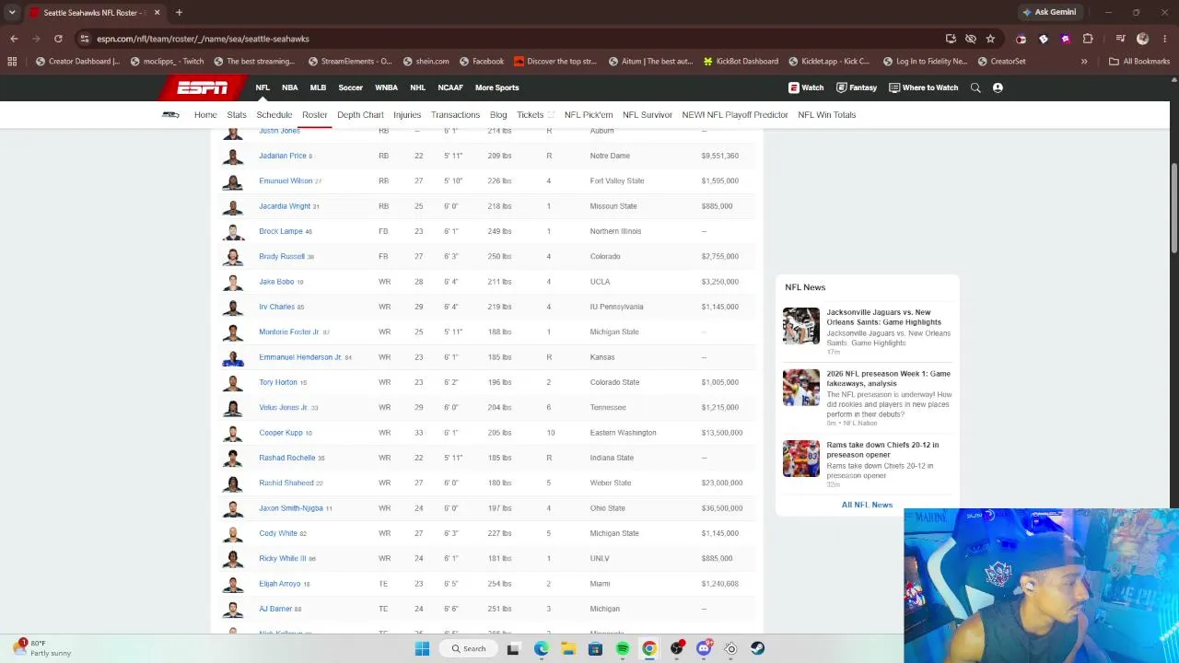
Task: Go to the team Home tab
Action: pos(205,115)
